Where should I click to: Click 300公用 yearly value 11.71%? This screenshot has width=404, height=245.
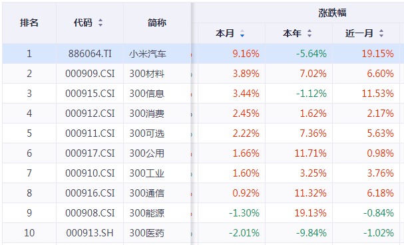pos(310,153)
